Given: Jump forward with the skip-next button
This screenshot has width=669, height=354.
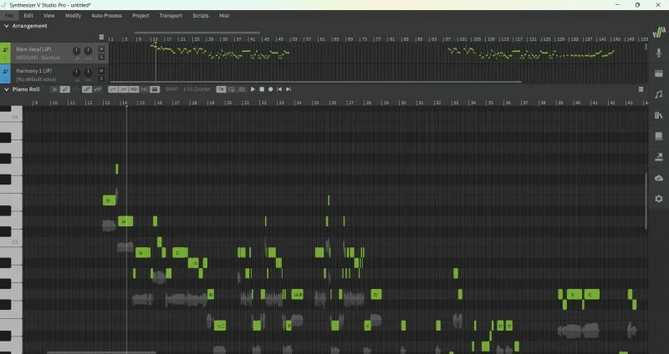Looking at the screenshot, I should click(x=289, y=89).
